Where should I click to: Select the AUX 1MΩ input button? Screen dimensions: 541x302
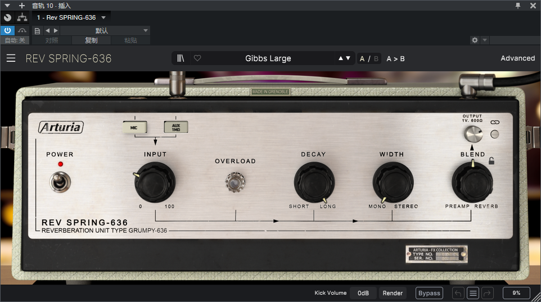(x=176, y=127)
